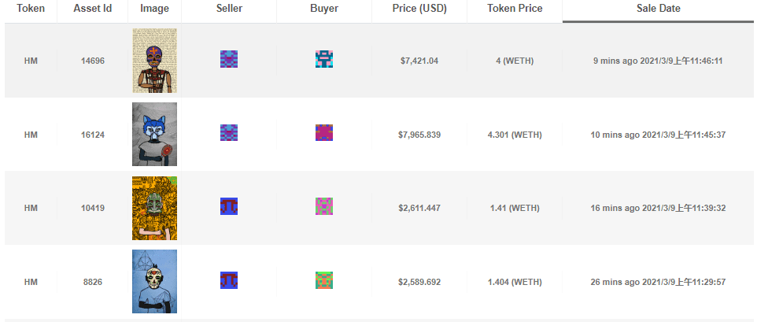Open masked wrestler image of asset 14696

[x=154, y=61]
